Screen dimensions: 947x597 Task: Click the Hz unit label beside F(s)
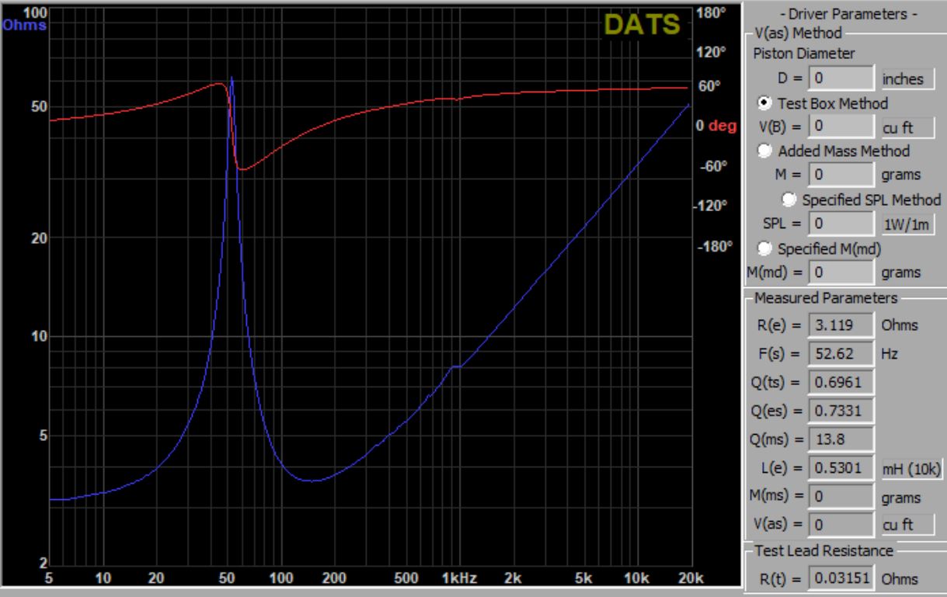pyautogui.click(x=889, y=354)
